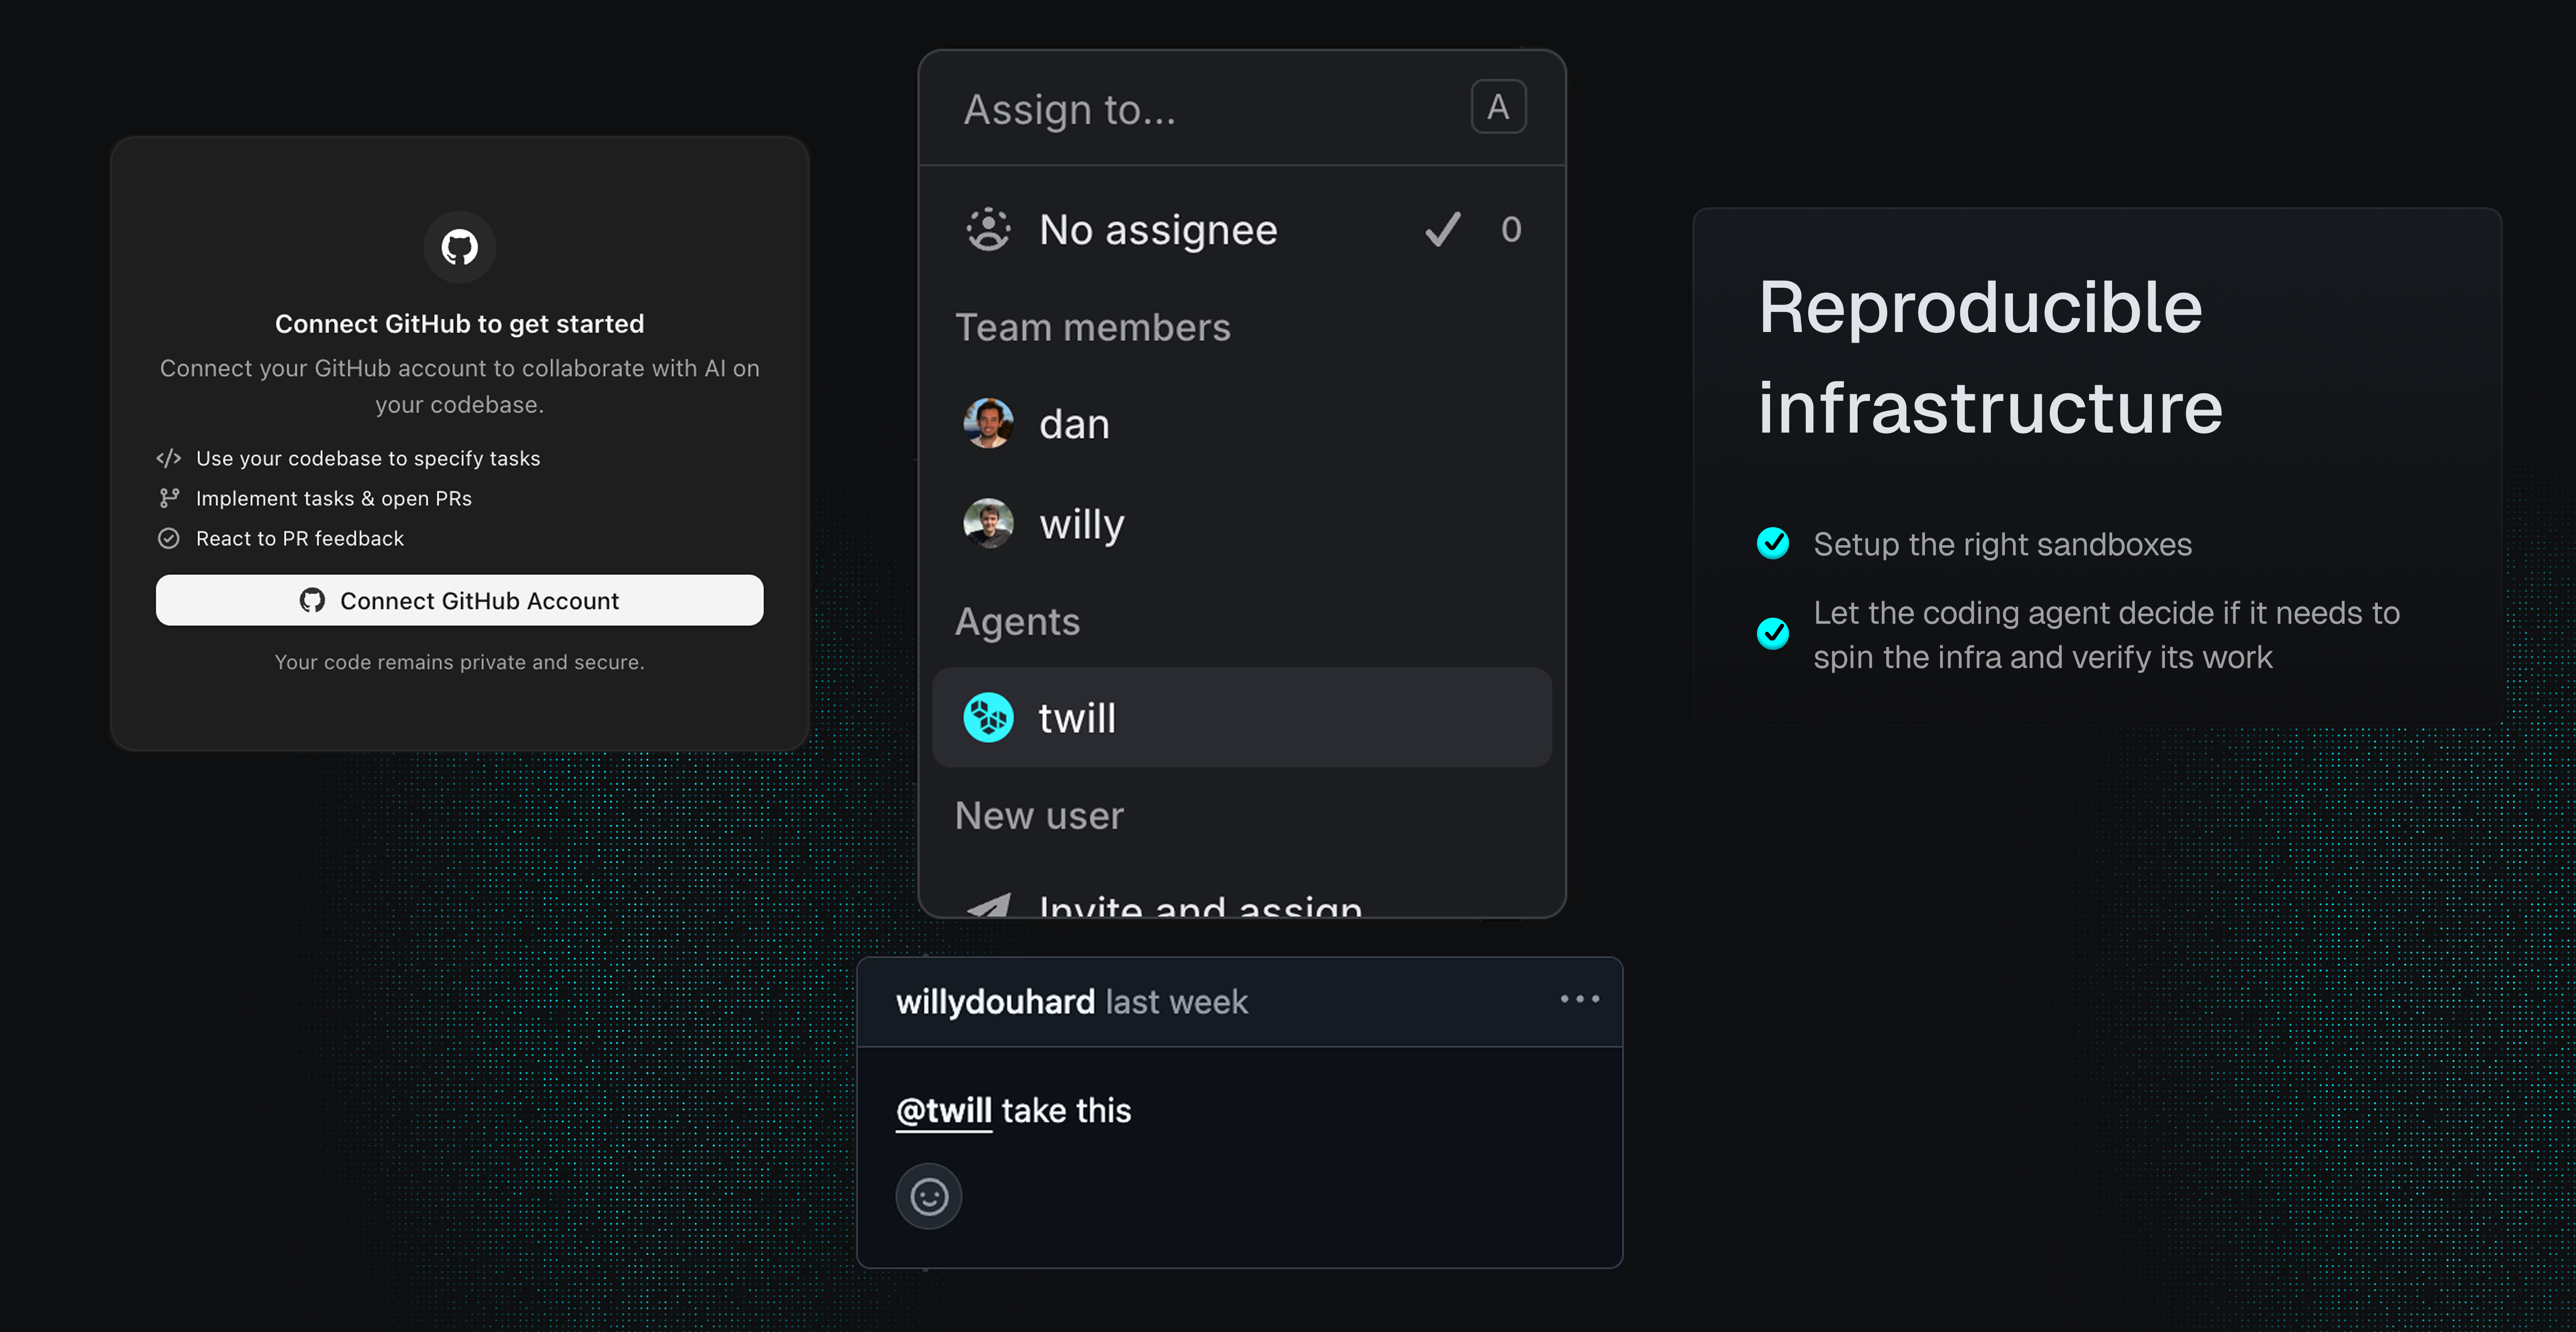Click the Connect GitHub Account button
The image size is (2576, 1332).
coord(459,600)
